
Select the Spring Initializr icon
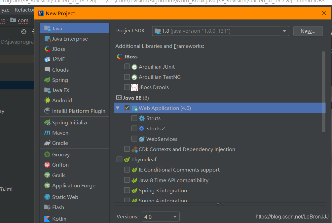click(47, 123)
